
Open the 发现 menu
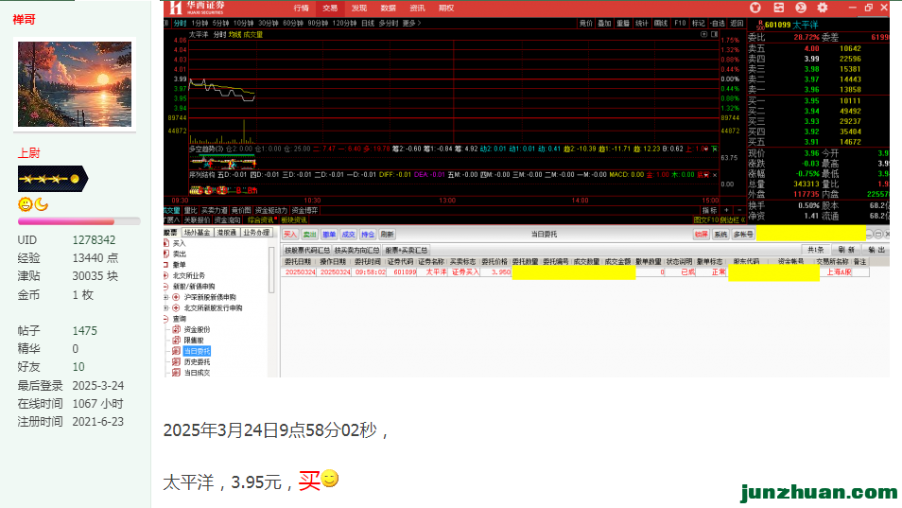[359, 9]
